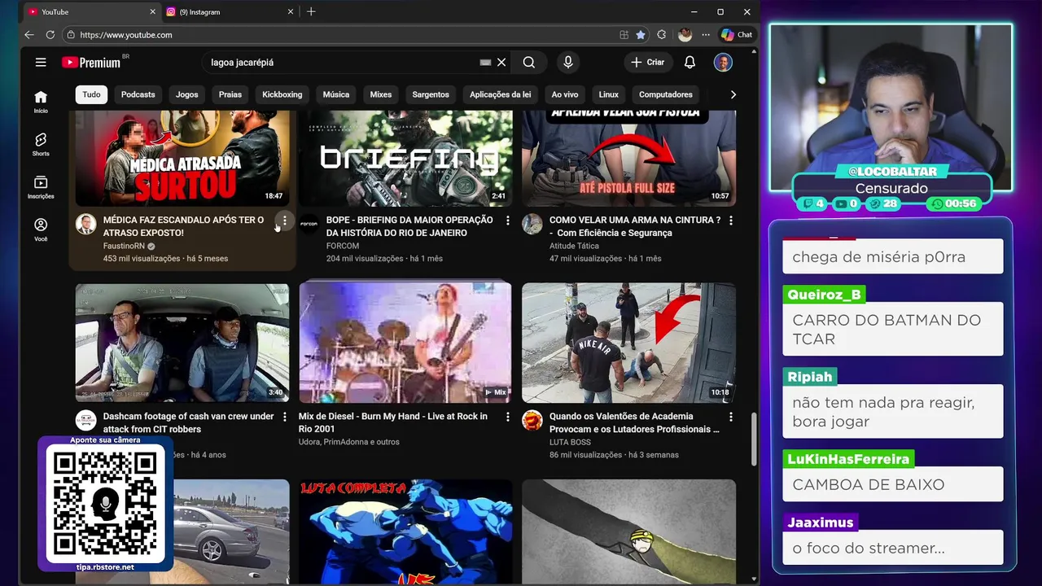Click the browser profile picture
Image resolution: width=1042 pixels, height=586 pixels.
pyautogui.click(x=685, y=35)
